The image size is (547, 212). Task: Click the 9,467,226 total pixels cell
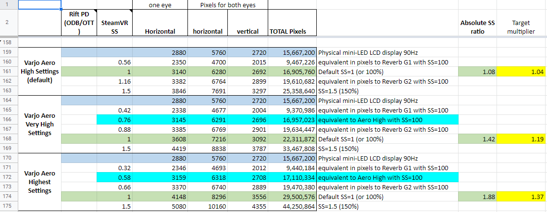coord(292,63)
